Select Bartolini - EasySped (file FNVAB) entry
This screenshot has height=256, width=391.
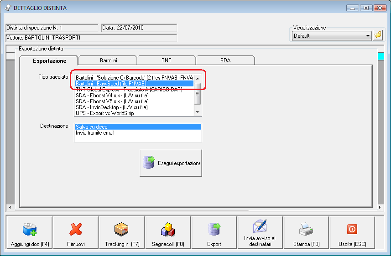134,84
